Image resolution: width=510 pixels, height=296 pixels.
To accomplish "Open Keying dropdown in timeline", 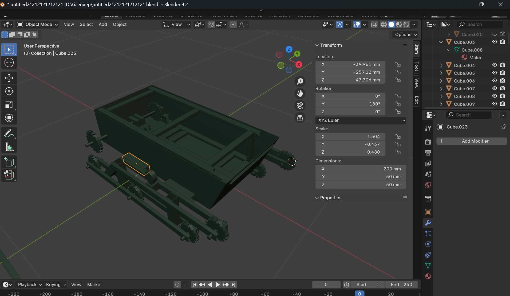I will 56,285.
